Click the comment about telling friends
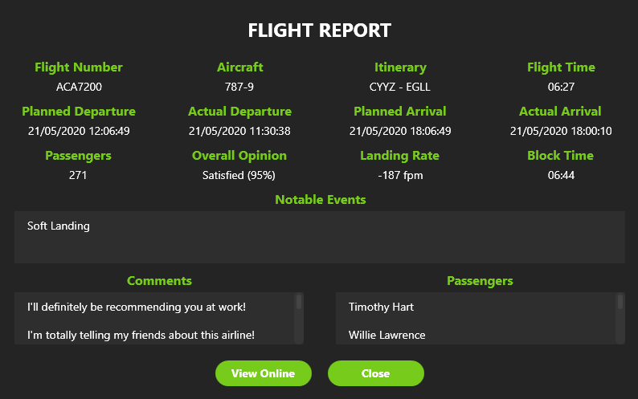 [x=141, y=335]
